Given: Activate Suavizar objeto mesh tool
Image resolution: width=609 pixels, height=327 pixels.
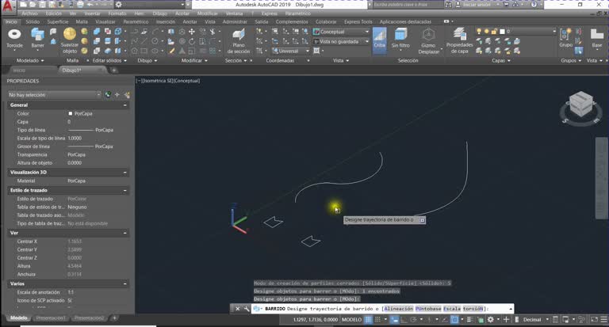Looking at the screenshot, I should click(70, 40).
